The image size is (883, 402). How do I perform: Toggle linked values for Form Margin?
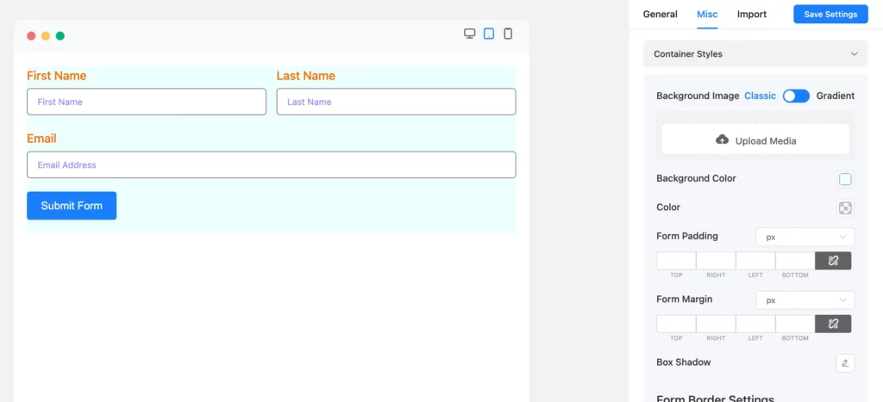click(x=833, y=324)
